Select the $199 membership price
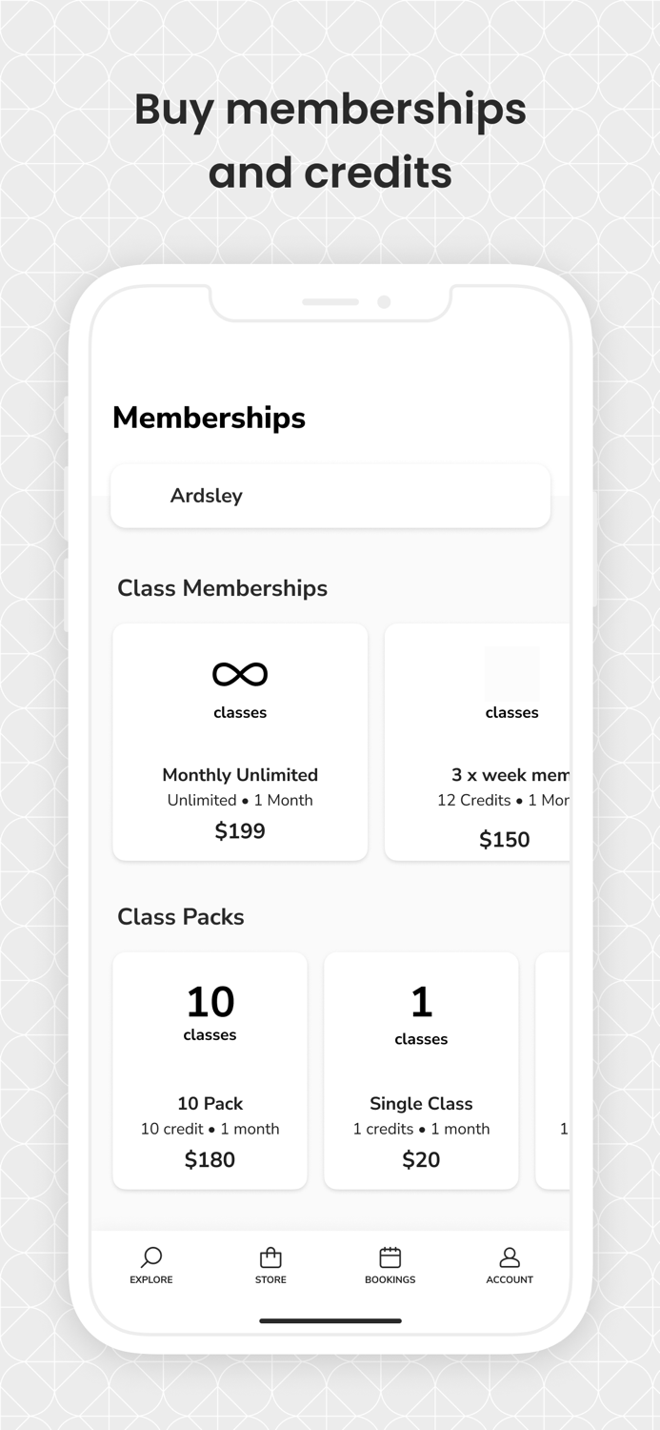Screen dimensions: 660x1430 pyautogui.click(x=240, y=831)
